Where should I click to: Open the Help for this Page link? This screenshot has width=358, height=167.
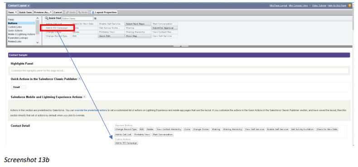[x=337, y=5]
